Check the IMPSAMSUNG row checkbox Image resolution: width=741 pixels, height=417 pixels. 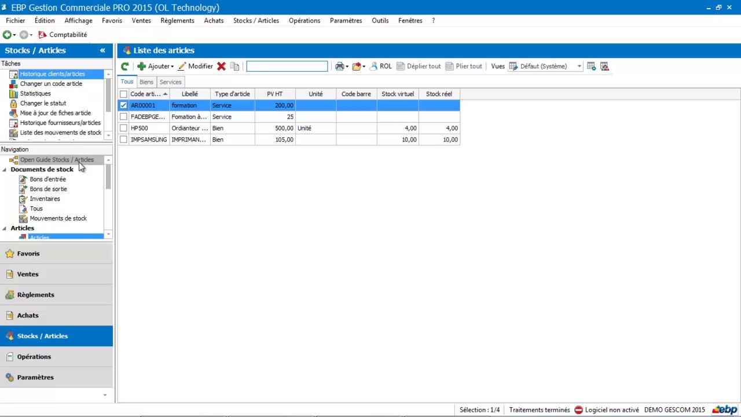pos(123,140)
